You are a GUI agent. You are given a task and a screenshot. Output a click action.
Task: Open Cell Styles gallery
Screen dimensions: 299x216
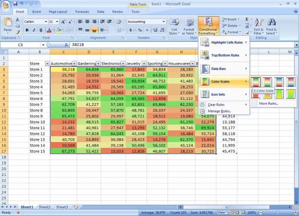[x=174, y=26]
